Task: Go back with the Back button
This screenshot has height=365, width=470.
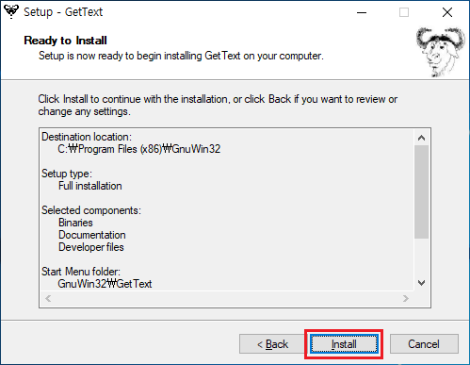Action: pos(272,344)
